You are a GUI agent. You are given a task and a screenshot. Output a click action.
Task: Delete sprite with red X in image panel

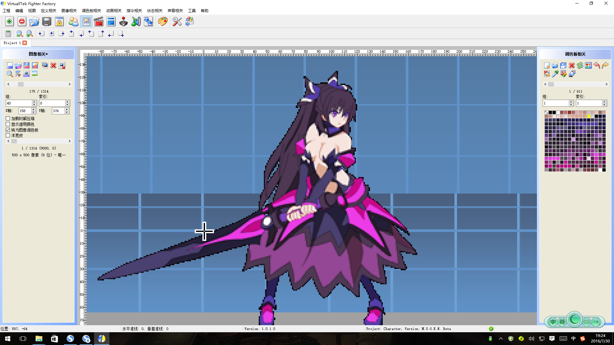(53, 65)
